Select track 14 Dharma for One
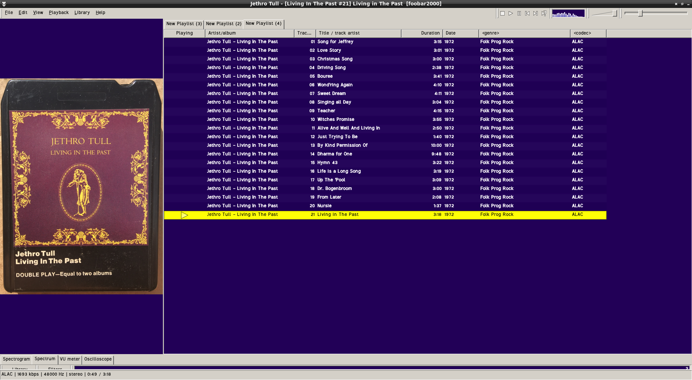692x380 pixels. pyautogui.click(x=385, y=154)
